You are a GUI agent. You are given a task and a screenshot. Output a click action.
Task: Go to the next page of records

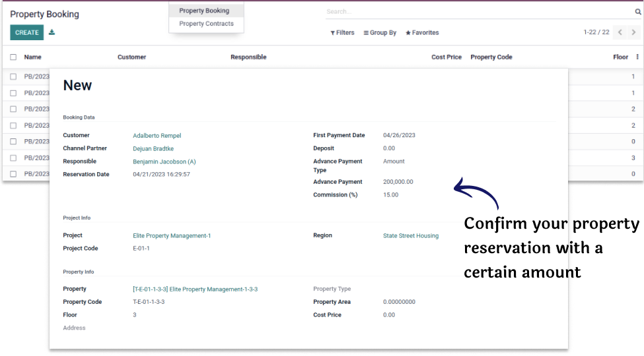(x=635, y=32)
